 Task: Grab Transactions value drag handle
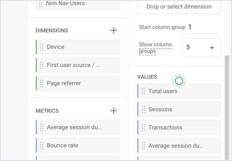[x=144, y=127]
